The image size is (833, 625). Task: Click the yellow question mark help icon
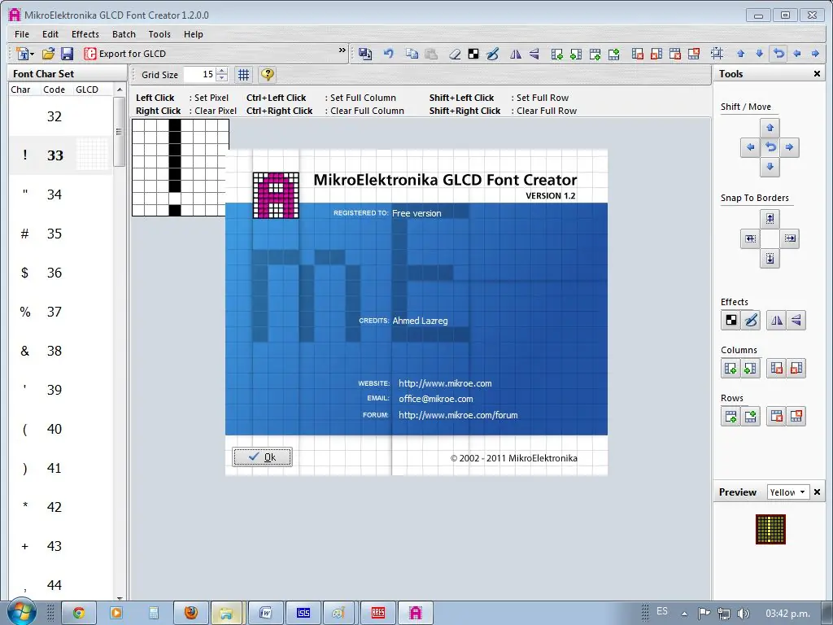267,75
